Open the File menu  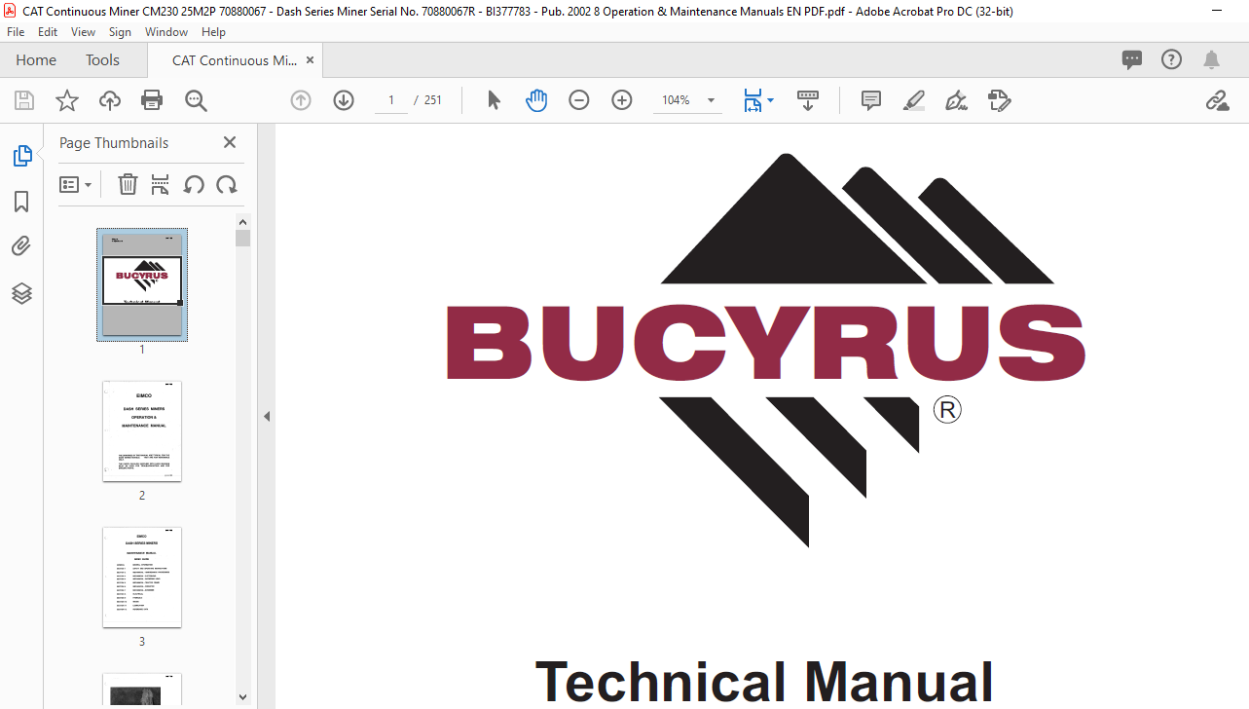click(16, 32)
